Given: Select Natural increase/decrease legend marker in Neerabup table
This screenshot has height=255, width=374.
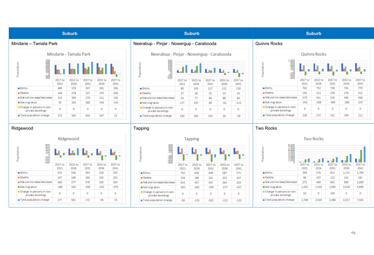Looking at the screenshot, I should (x=141, y=98).
